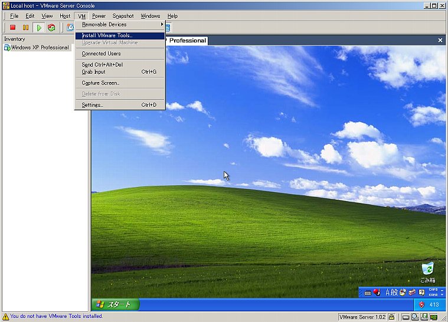Click the 'You do not have VMware Tools installed' message
This screenshot has width=448, height=322.
click(x=56, y=316)
